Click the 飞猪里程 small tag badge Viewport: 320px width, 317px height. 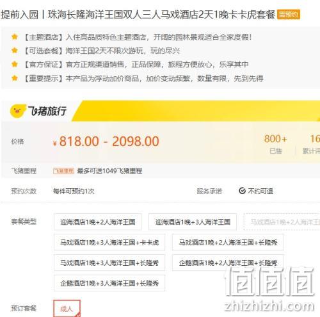(63, 171)
